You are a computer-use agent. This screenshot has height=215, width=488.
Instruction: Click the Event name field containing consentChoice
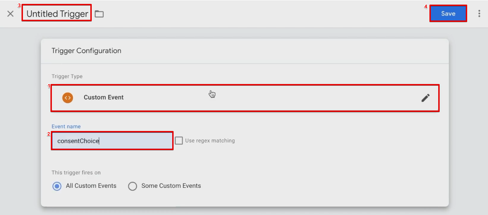[x=112, y=141]
